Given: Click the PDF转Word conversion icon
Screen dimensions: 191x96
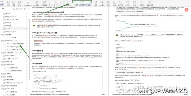Looking at the screenshot, I should [x=28, y=2].
